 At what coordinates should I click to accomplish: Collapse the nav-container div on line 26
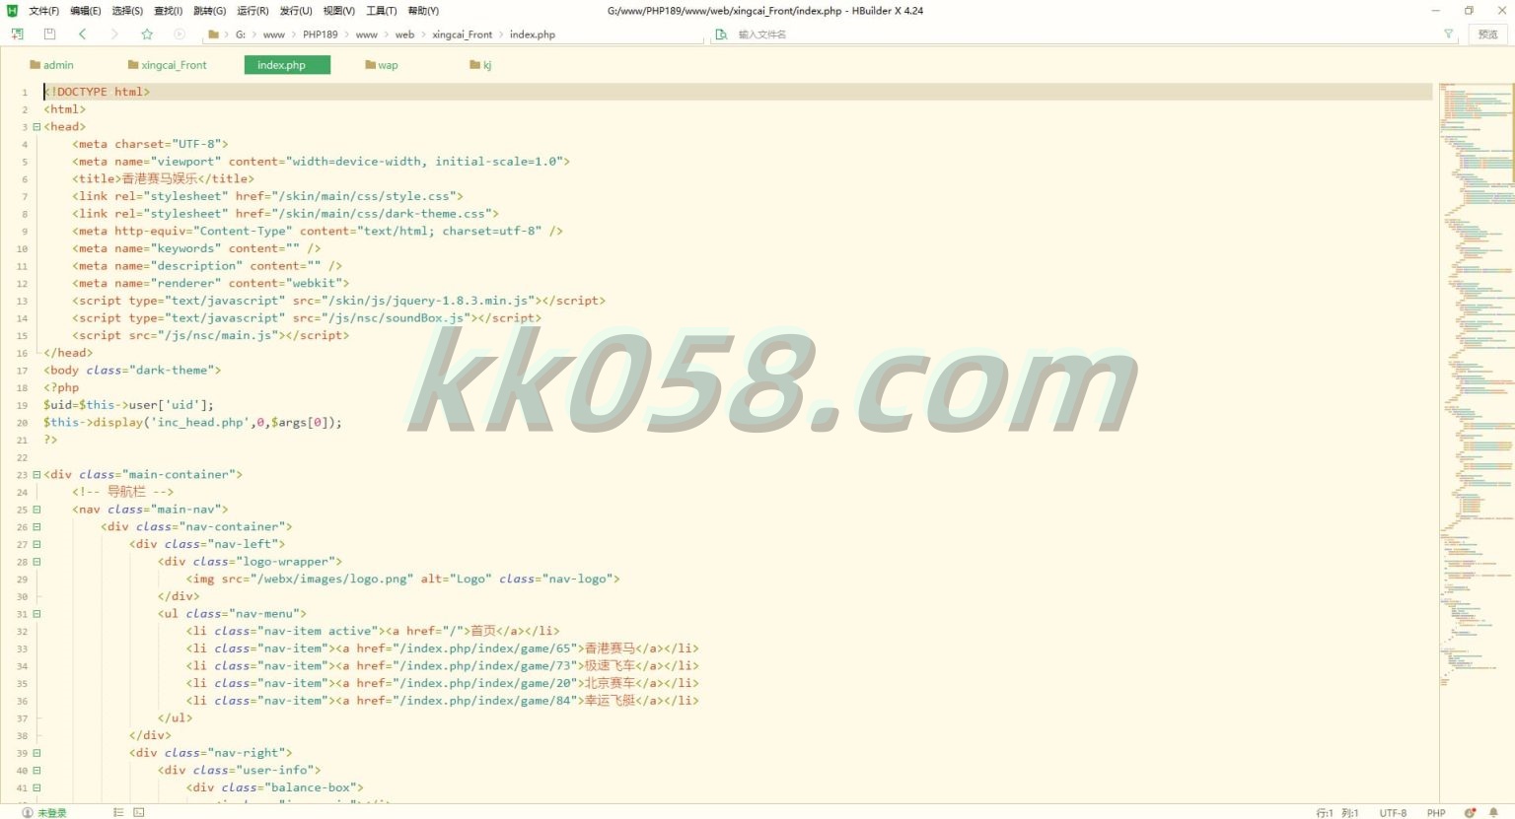pos(36,527)
